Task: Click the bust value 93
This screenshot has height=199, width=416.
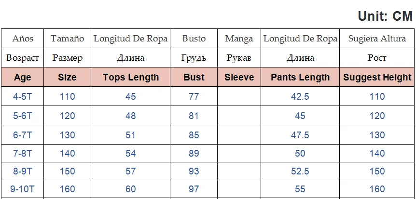Action: 194,171
